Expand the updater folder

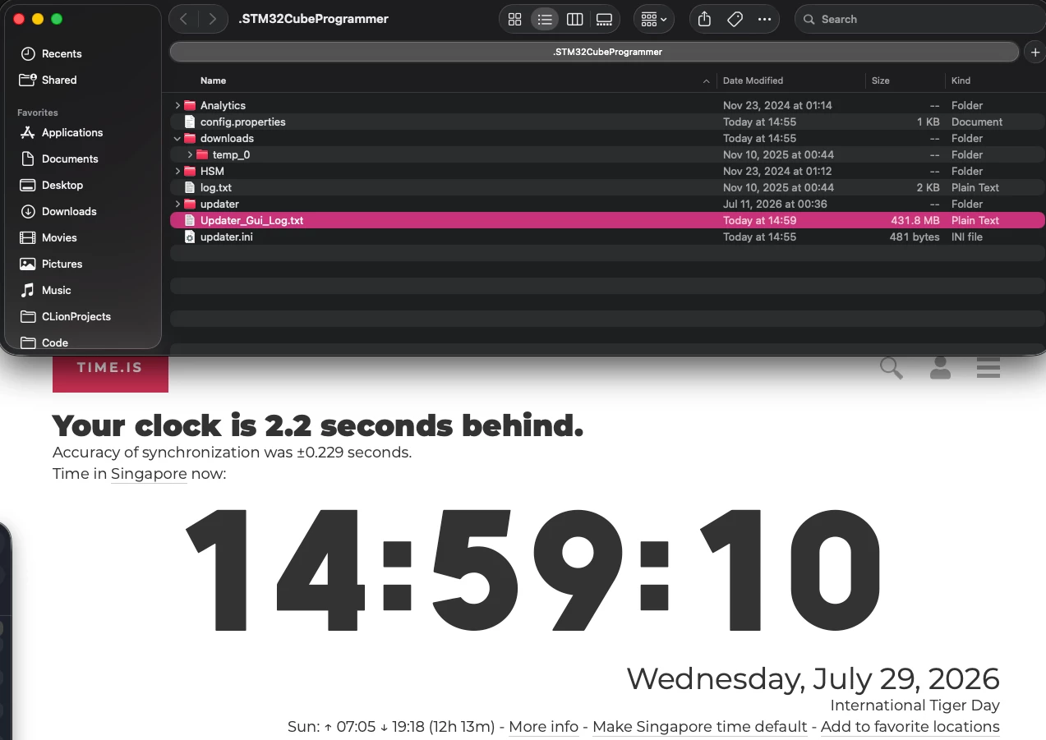[177, 204]
